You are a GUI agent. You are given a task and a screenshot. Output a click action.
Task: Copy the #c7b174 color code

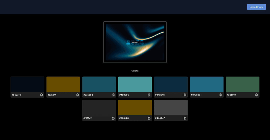(77, 95)
